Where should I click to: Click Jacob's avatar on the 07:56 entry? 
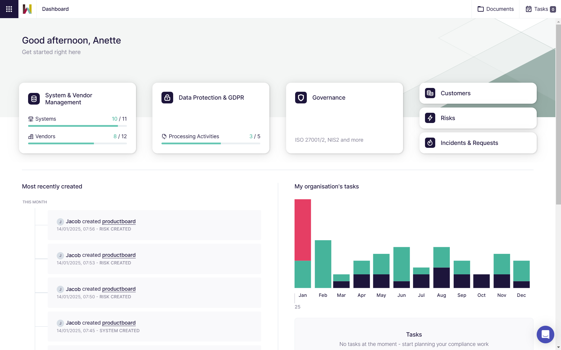pyautogui.click(x=60, y=222)
